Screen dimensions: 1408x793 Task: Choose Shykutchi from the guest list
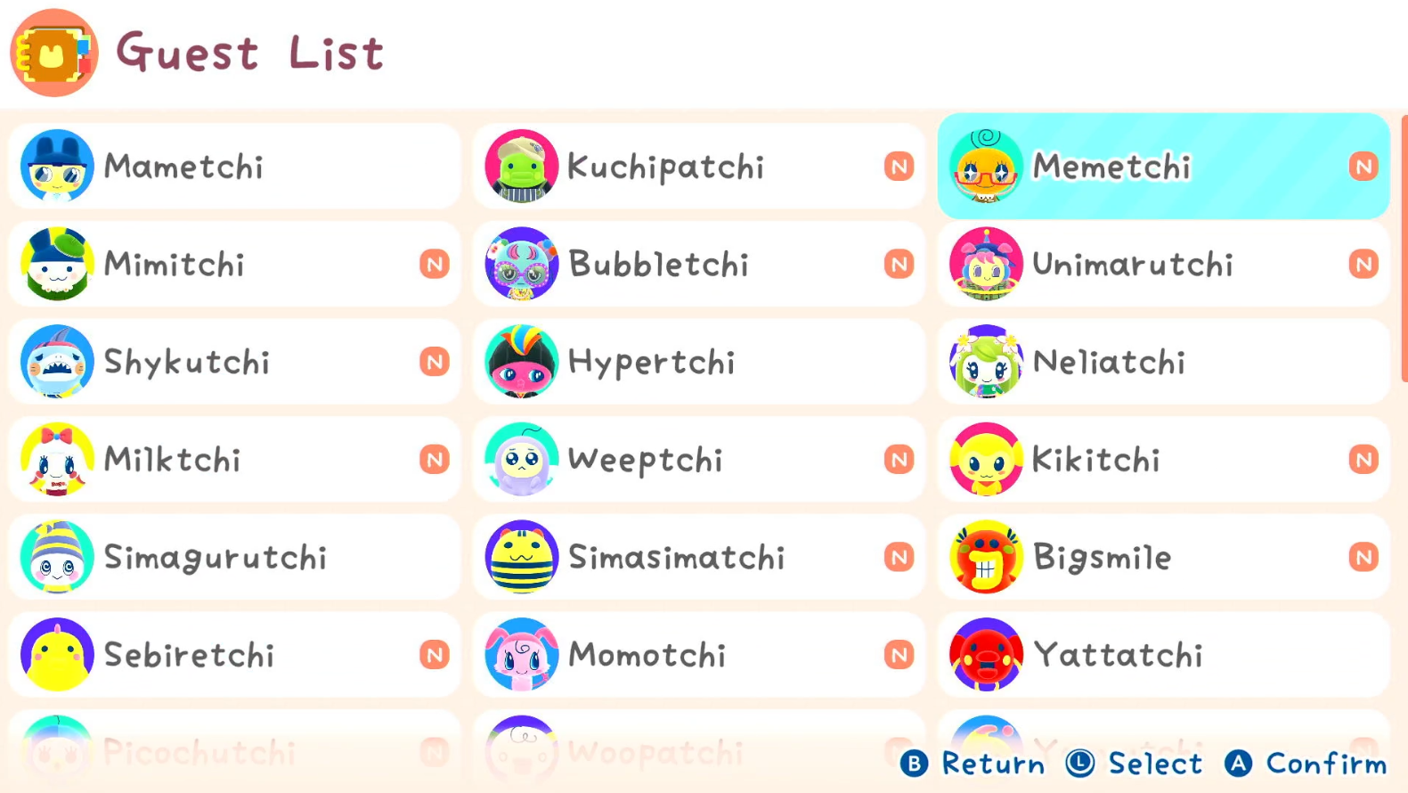tap(234, 362)
